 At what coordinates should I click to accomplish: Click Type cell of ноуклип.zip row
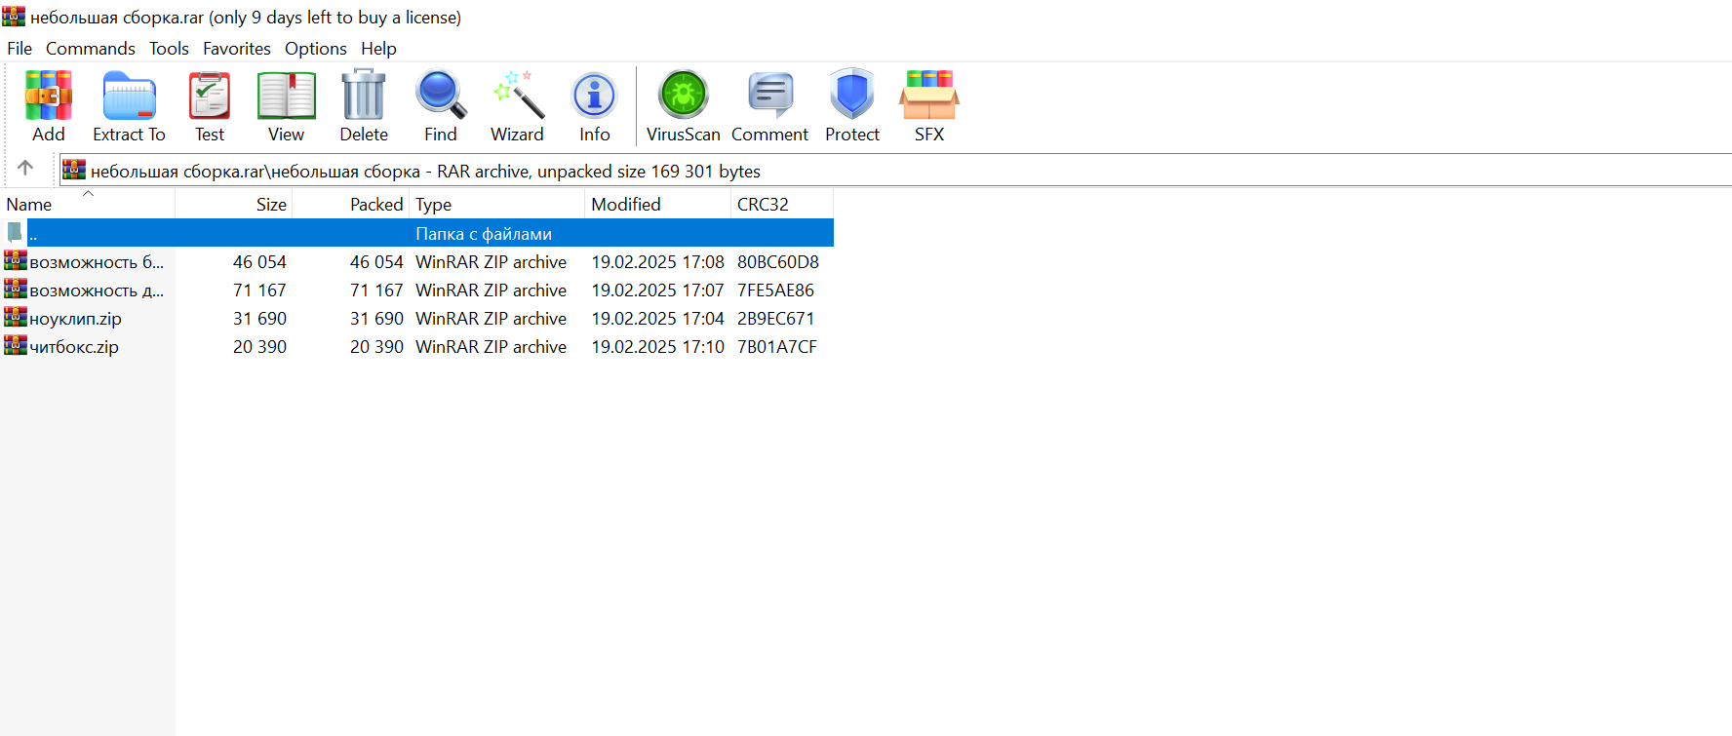(x=491, y=318)
